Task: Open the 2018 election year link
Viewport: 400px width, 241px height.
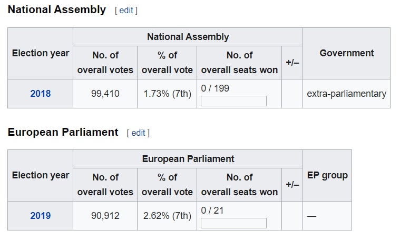Action: click(40, 94)
